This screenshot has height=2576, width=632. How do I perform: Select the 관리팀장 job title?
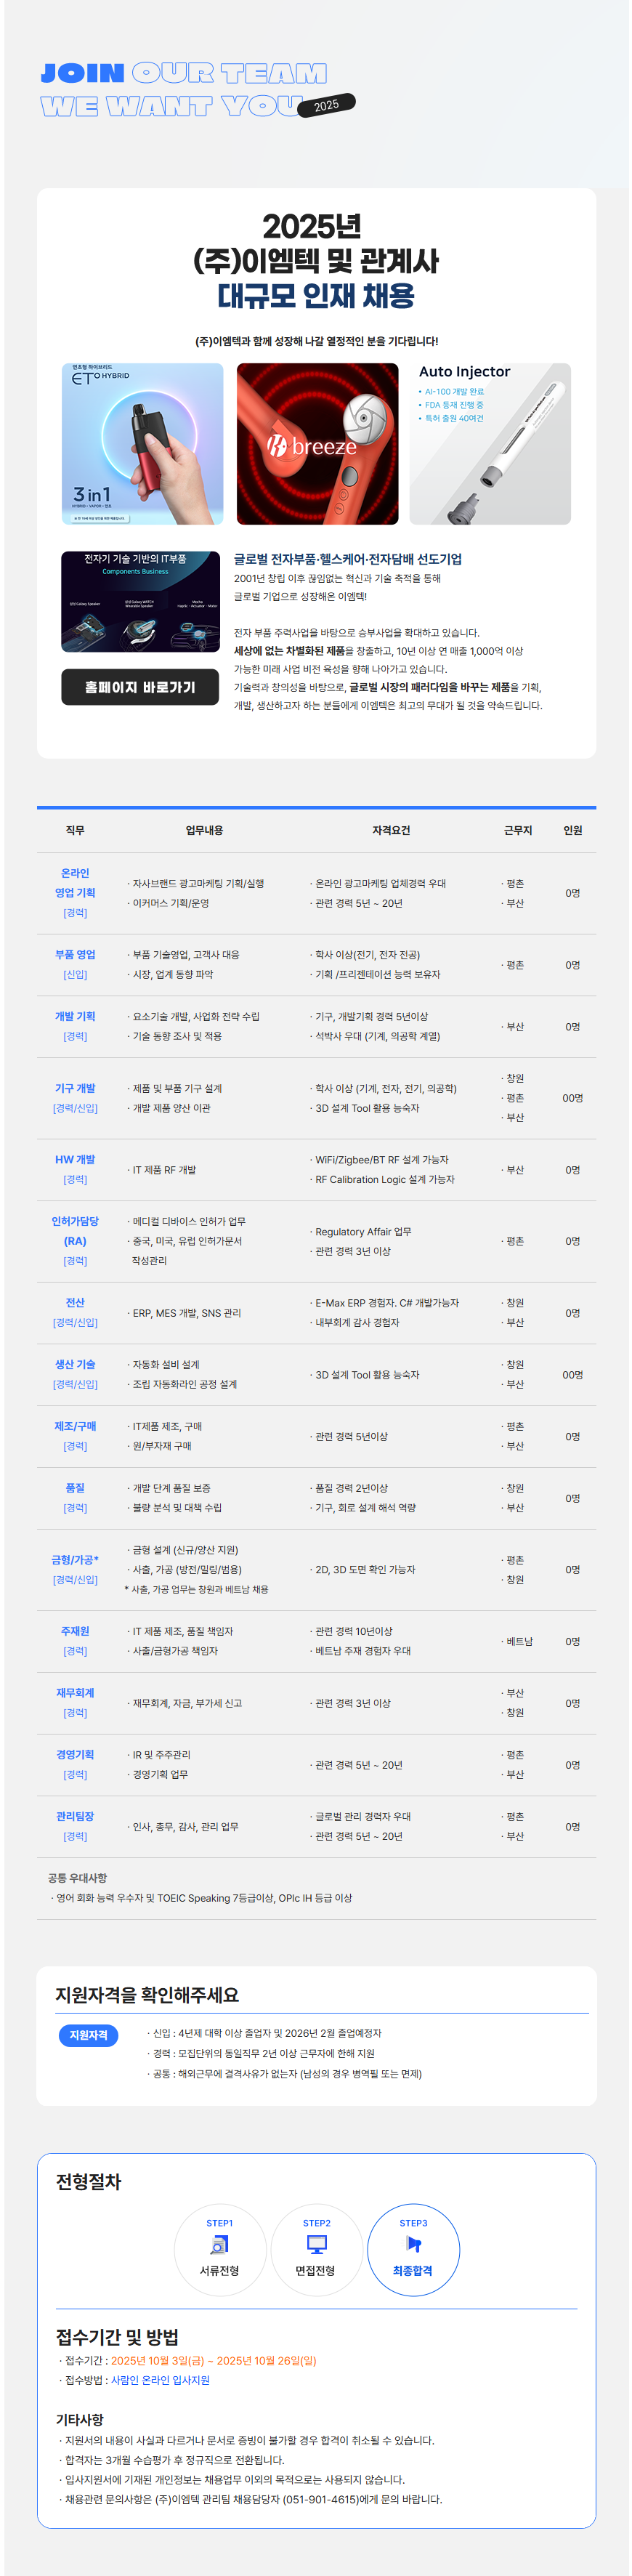[x=75, y=1816]
